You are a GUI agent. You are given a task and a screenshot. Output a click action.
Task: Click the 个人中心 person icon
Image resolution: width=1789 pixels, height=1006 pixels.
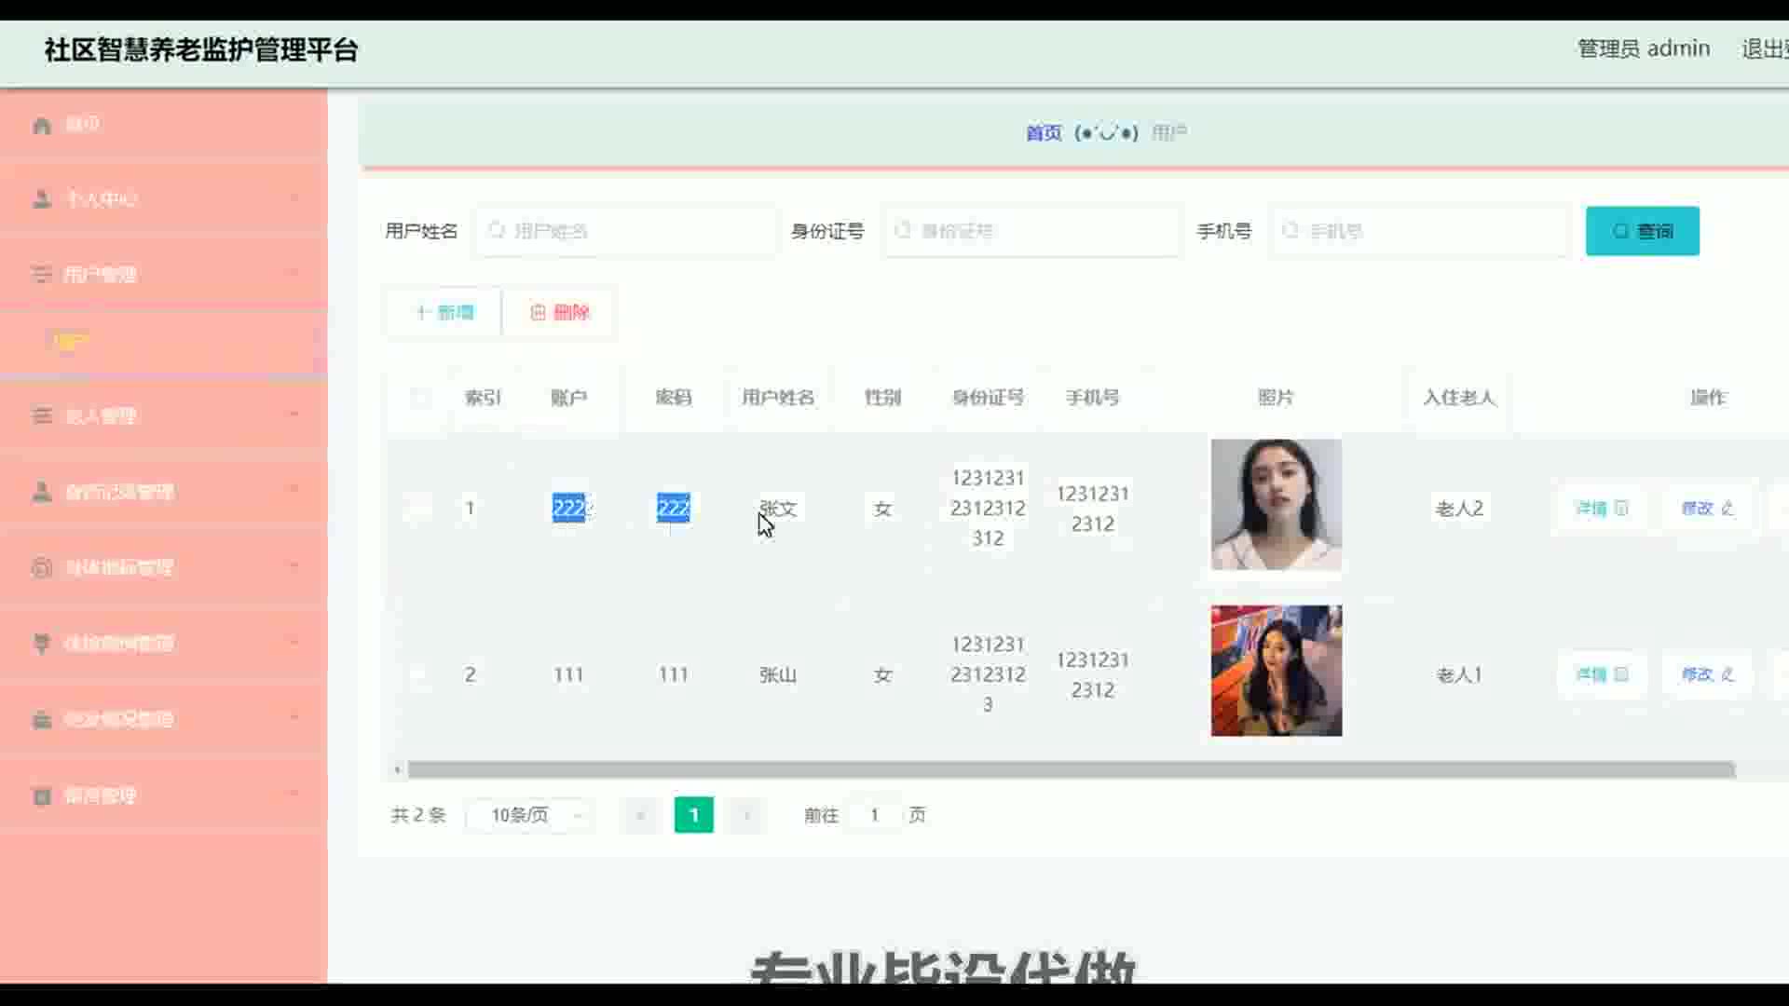click(42, 199)
